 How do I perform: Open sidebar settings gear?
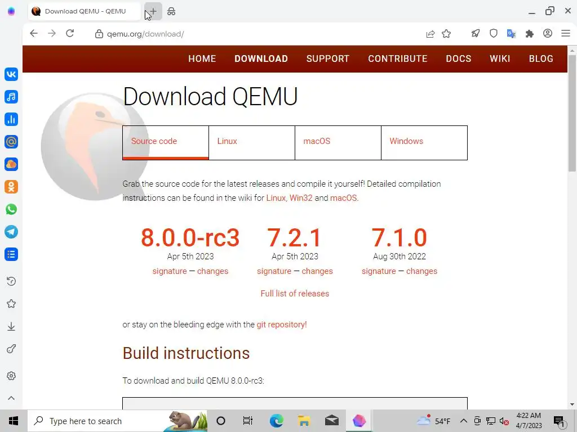point(11,376)
